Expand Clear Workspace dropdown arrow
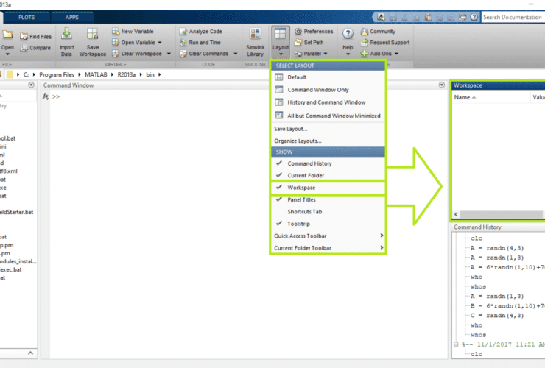545x368 pixels. point(169,54)
